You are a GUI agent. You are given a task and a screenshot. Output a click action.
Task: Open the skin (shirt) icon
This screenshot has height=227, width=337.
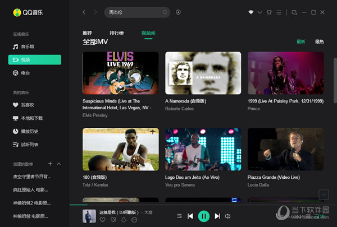[269, 12]
